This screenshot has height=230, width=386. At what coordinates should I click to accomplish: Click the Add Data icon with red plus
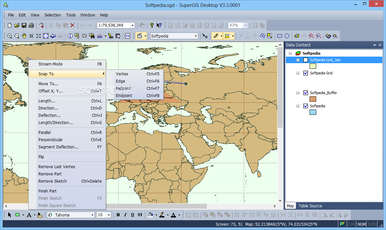click(x=41, y=25)
